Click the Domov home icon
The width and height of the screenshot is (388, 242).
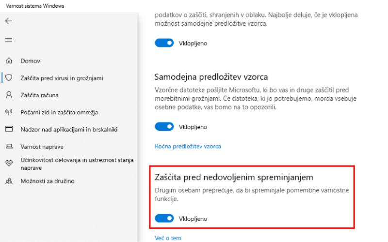9,61
